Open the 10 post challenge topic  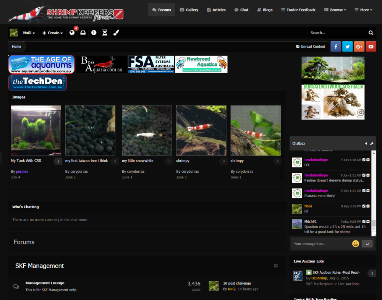[x=237, y=284]
